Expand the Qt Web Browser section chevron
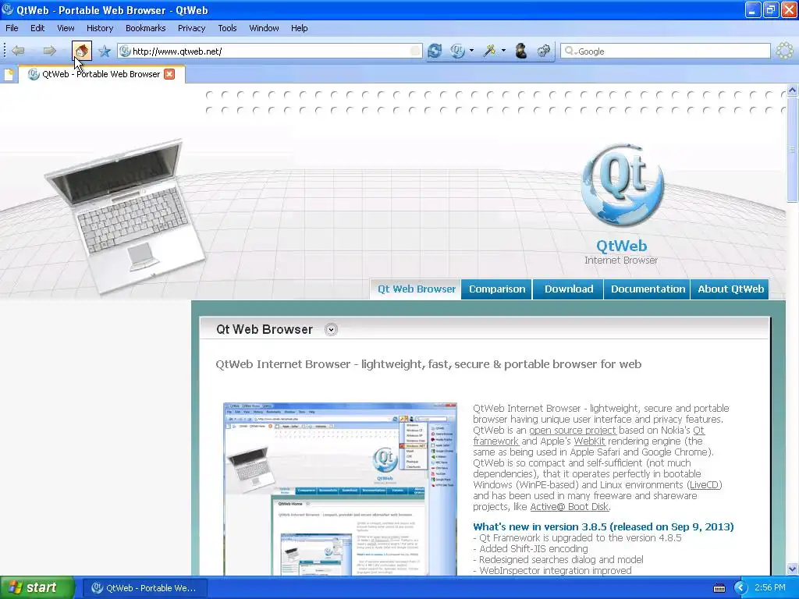 point(331,330)
